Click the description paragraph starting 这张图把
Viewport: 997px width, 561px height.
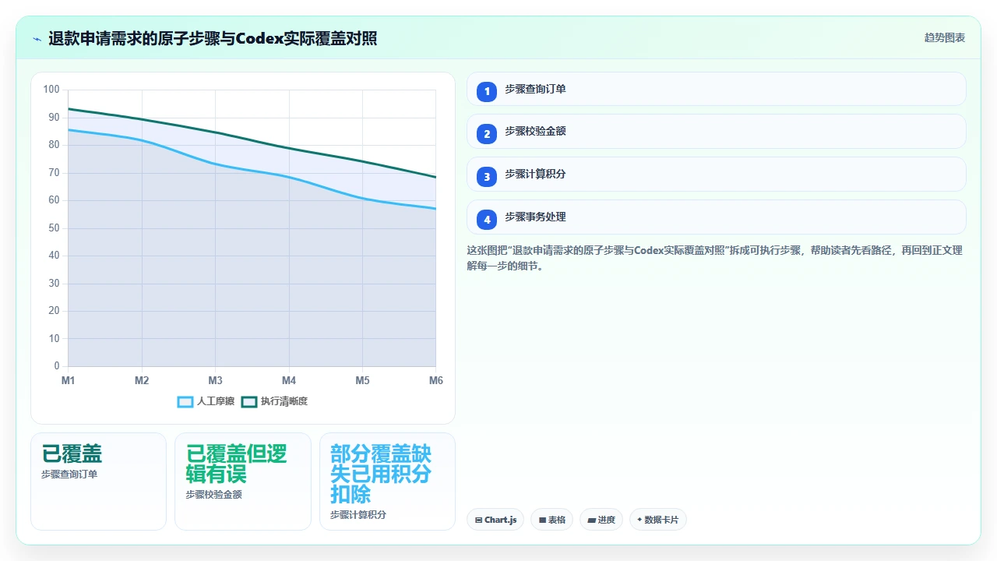pos(714,258)
